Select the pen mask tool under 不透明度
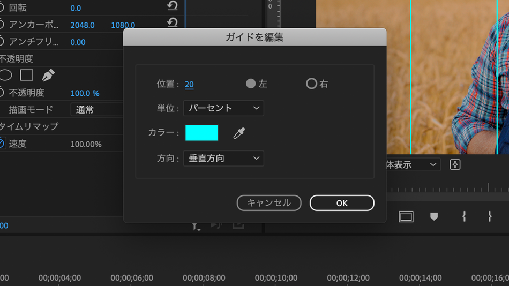Viewport: 509px width, 286px height. (x=48, y=76)
